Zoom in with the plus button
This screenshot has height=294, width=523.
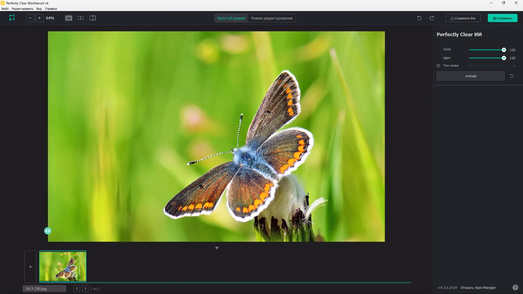[x=39, y=18]
